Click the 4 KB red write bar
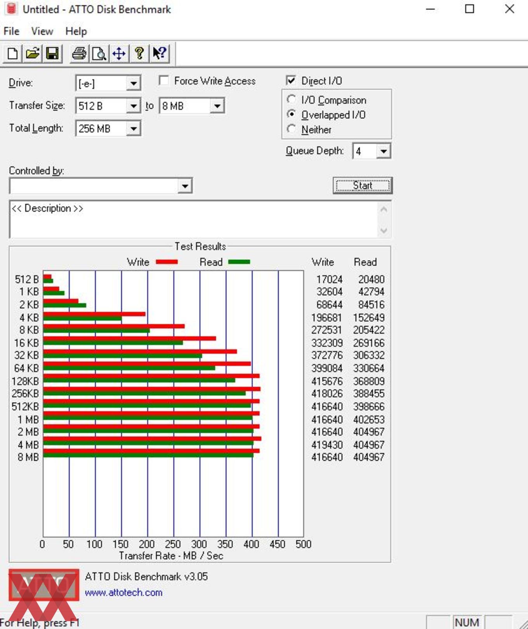Screen dimensions: 528x629 94,314
